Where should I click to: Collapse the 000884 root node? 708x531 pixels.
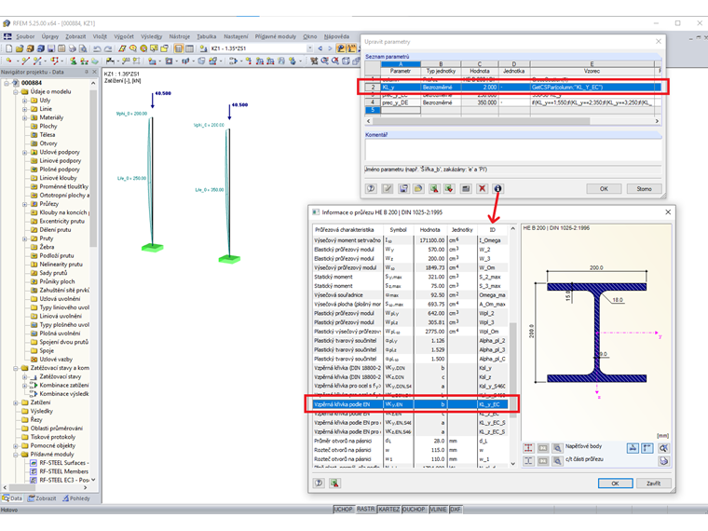[x=7, y=83]
